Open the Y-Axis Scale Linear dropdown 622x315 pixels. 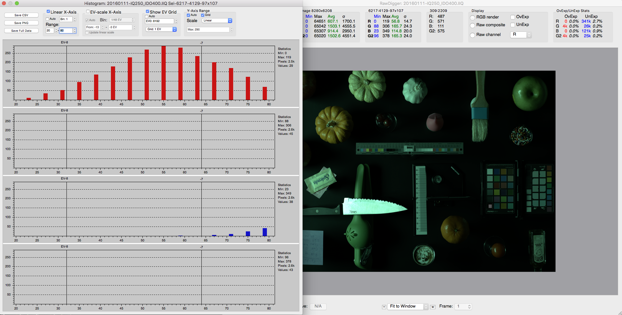[217, 21]
